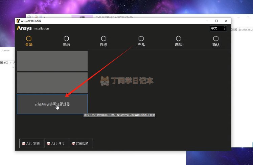This screenshot has height=165, width=253.
Task: Click the Ansys logo in the header
Action: pos(24,28)
